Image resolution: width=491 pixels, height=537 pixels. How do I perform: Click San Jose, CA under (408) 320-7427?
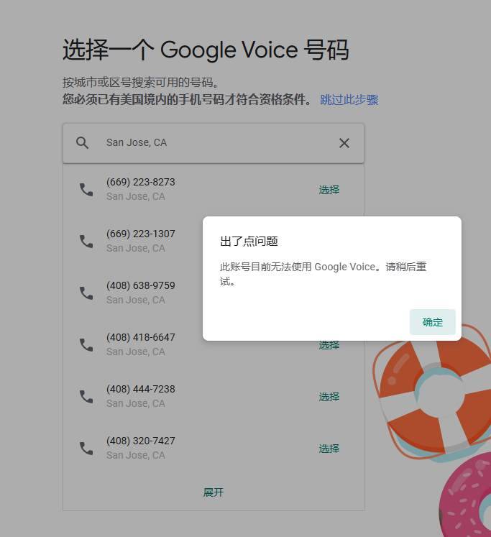pyautogui.click(x=136, y=455)
